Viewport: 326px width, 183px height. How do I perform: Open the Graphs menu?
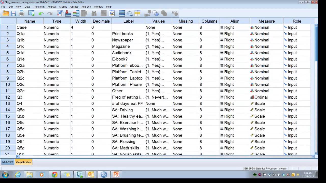[63, 7]
